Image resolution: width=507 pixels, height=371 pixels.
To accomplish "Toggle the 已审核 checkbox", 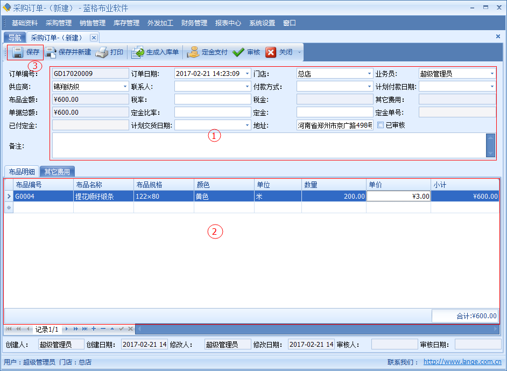I will point(381,125).
